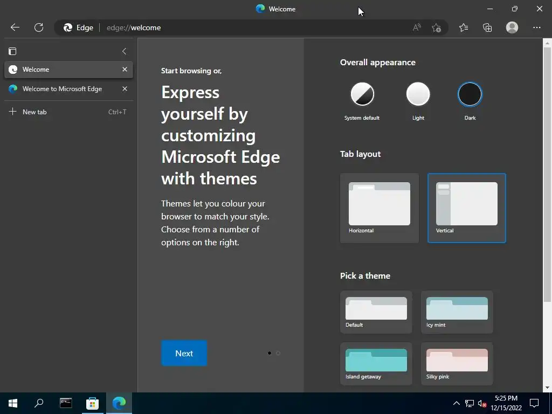The width and height of the screenshot is (552, 414).
Task: Close the Welcome to Microsoft Edge tab
Action: 125,89
